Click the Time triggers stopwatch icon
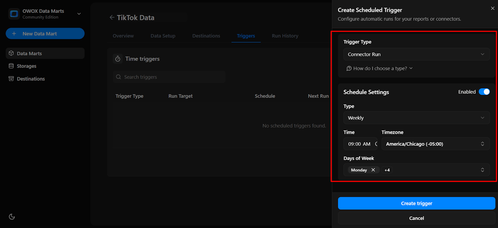Viewport: 498px width, 228px height. point(118,59)
